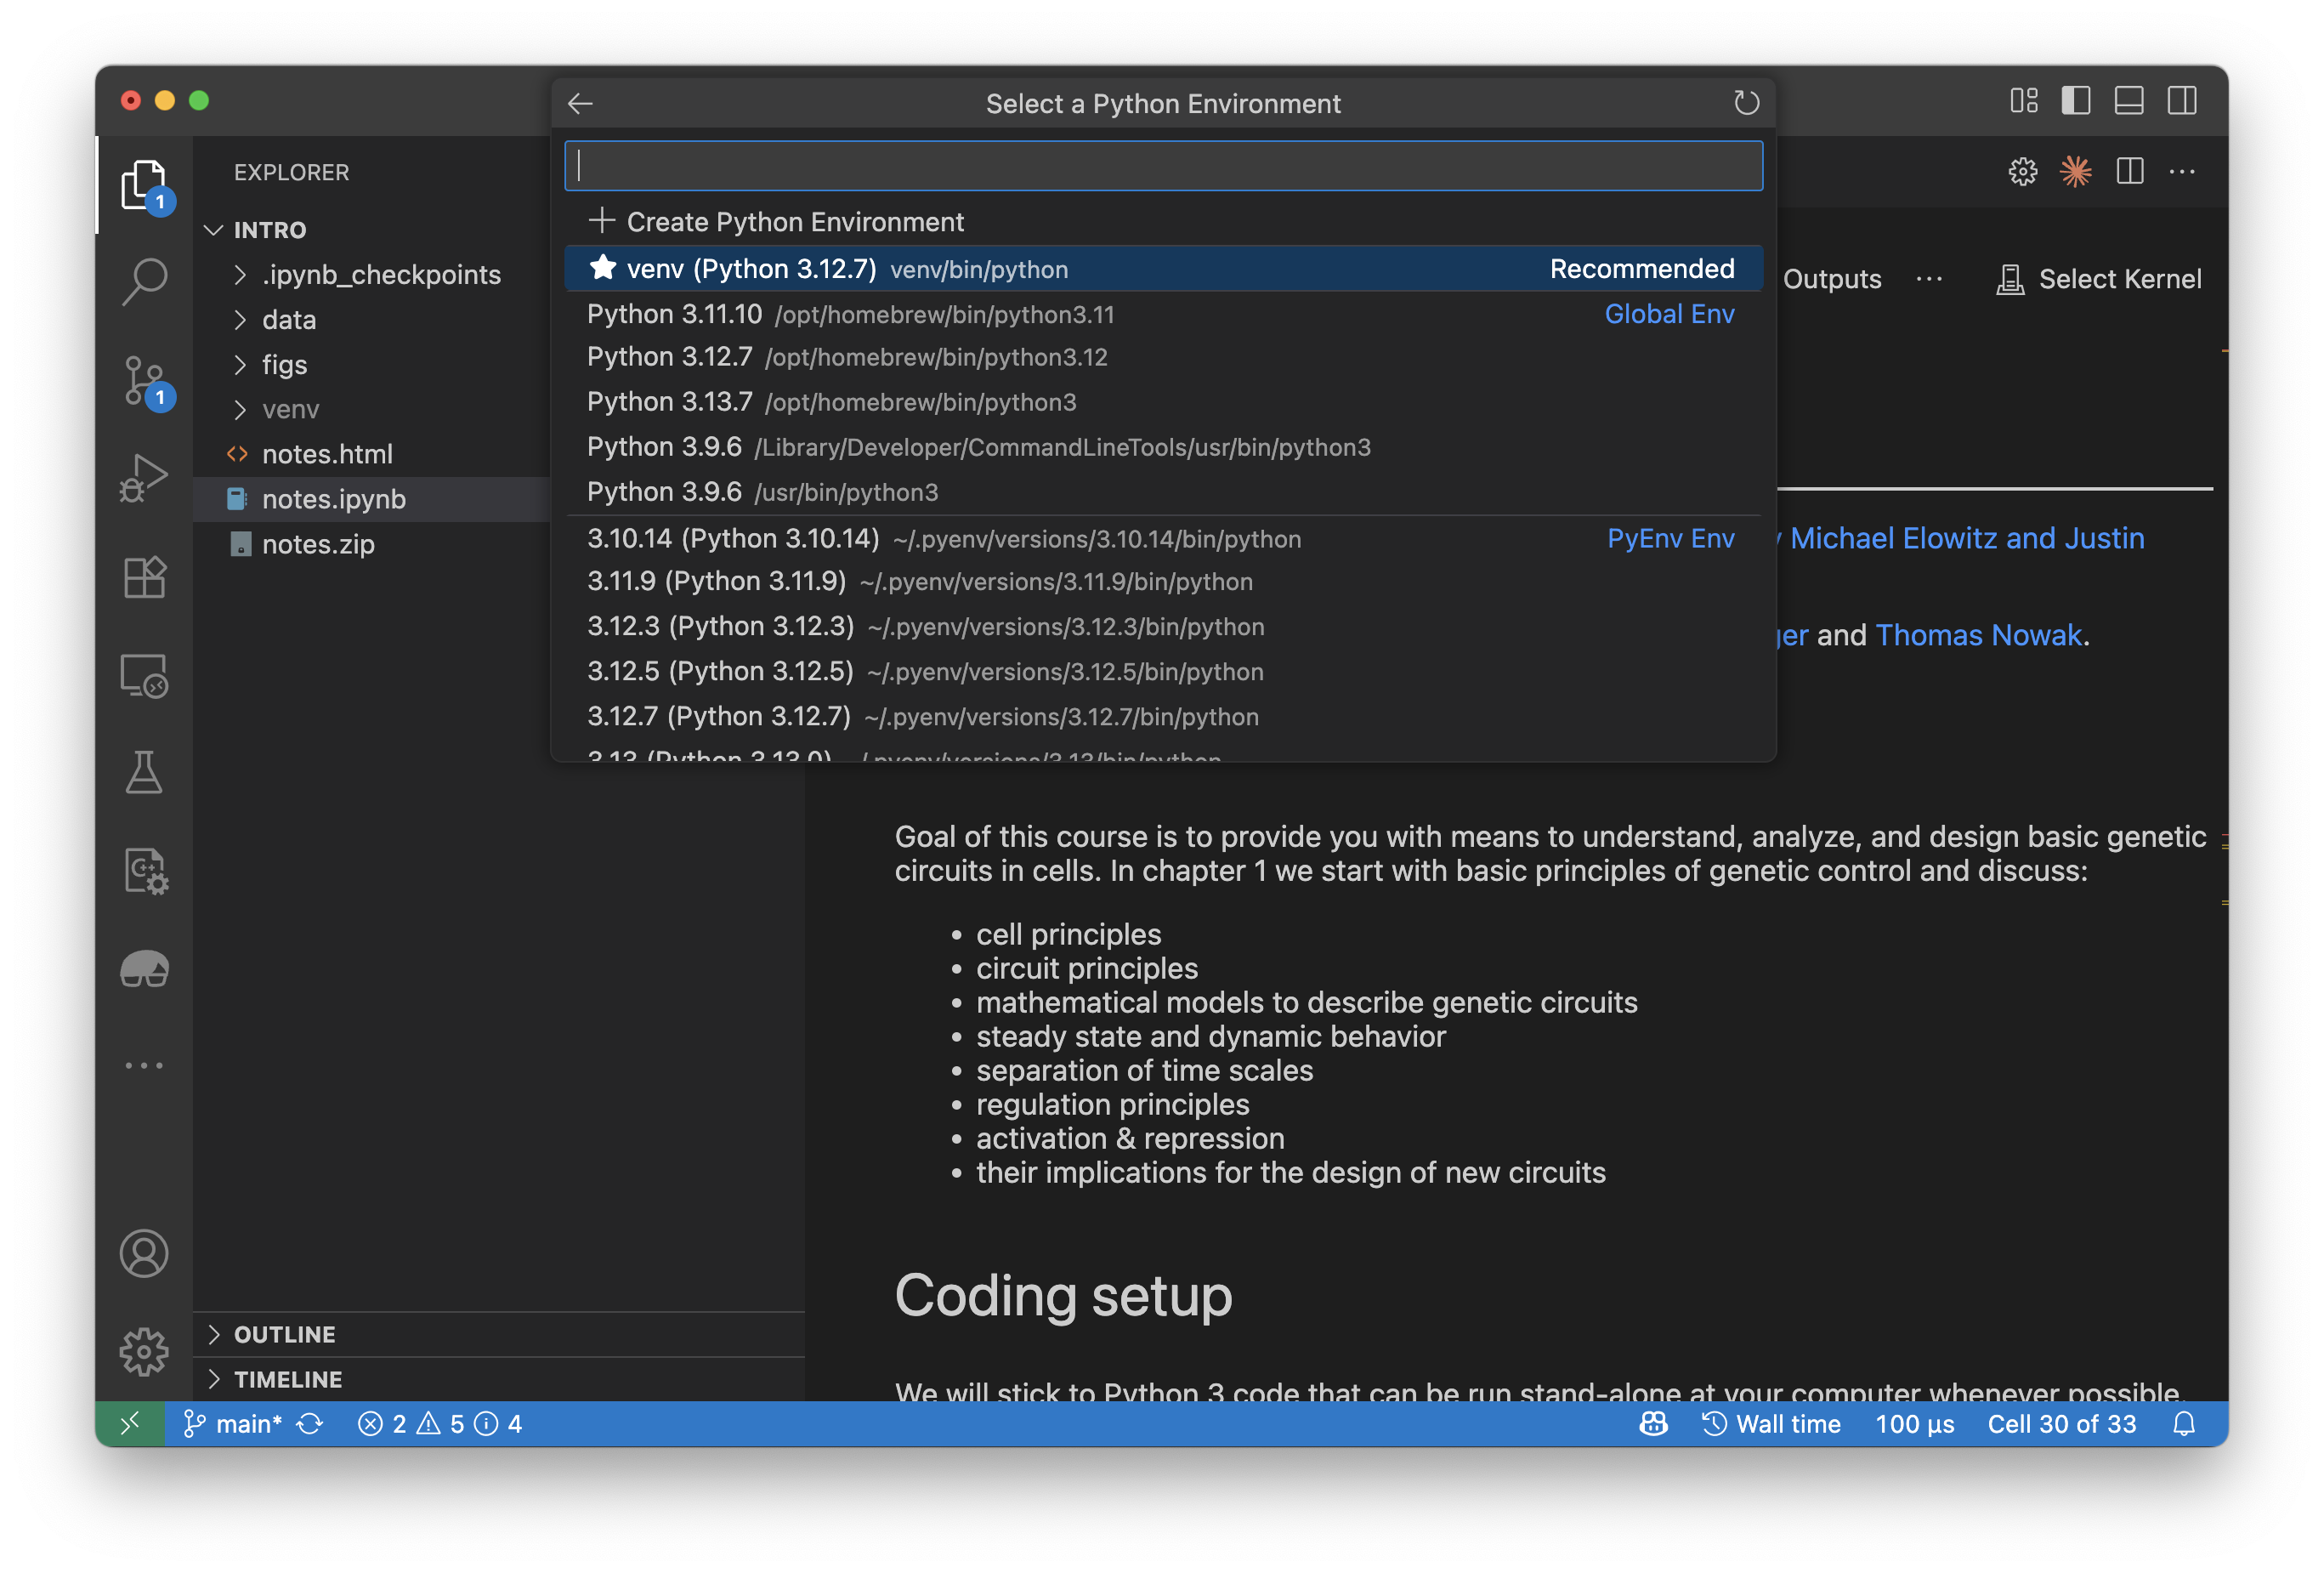Click the Jupyter icon in the notebook toolbar
Image resolution: width=2324 pixels, height=1573 pixels.
click(2076, 171)
